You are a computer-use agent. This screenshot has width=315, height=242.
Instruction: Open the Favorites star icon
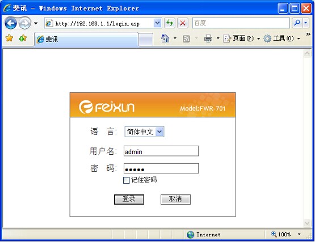coord(9,38)
